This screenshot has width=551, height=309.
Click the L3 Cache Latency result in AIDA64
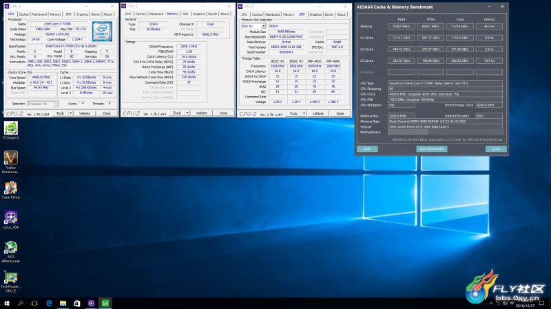489,60
